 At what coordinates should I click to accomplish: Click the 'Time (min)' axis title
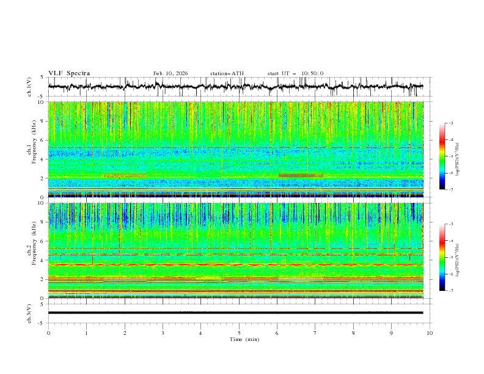[244, 339]
